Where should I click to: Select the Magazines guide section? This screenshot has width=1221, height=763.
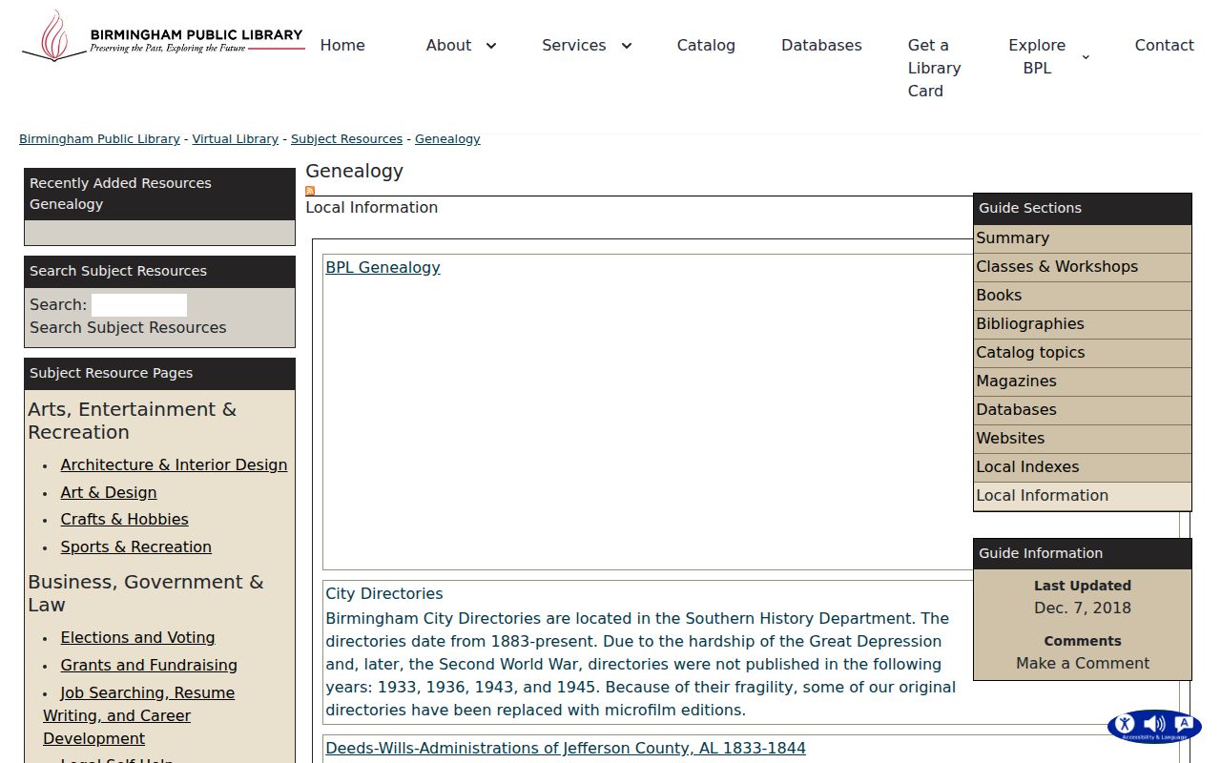(x=1083, y=381)
